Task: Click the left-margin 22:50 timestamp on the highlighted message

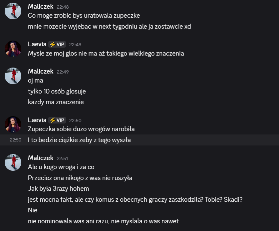Action: click(16, 140)
